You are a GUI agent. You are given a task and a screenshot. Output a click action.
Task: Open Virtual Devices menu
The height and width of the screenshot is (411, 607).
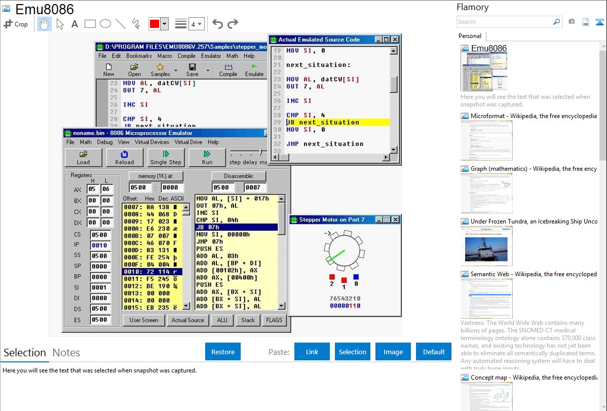[152, 142]
